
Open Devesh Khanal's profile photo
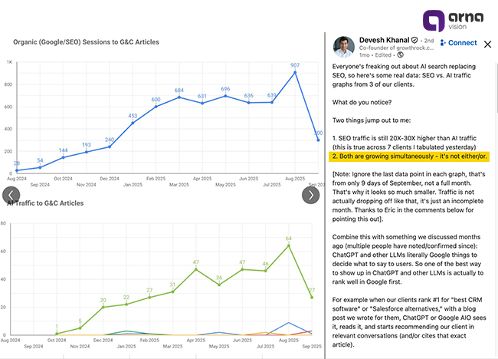click(x=344, y=47)
